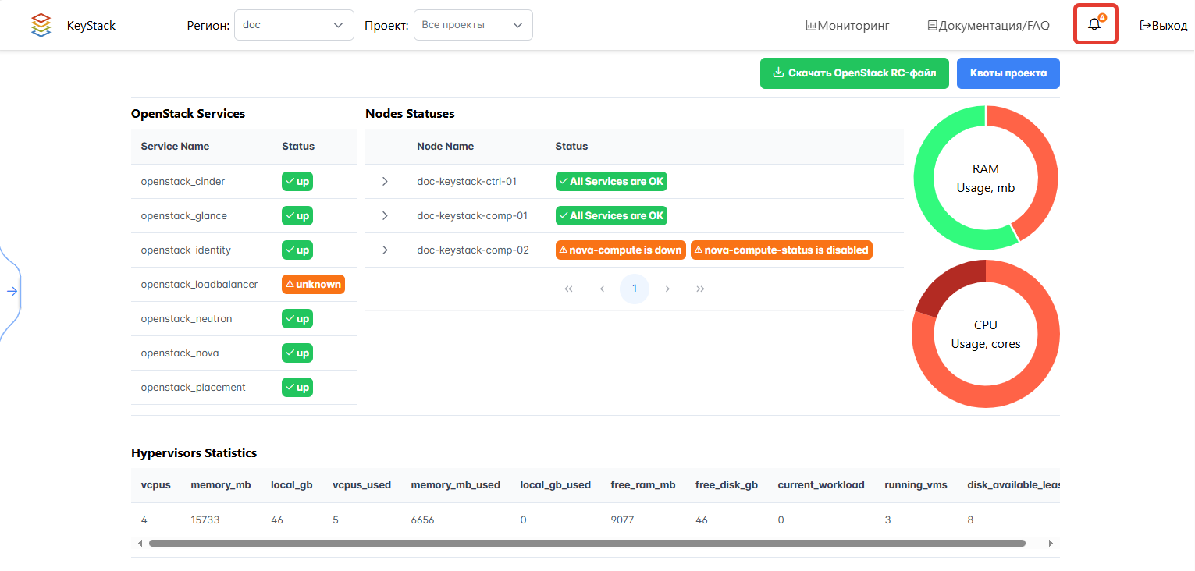This screenshot has width=1195, height=571.
Task: Expand the doc-keystack-ctrl-01 node row
Action: click(385, 182)
